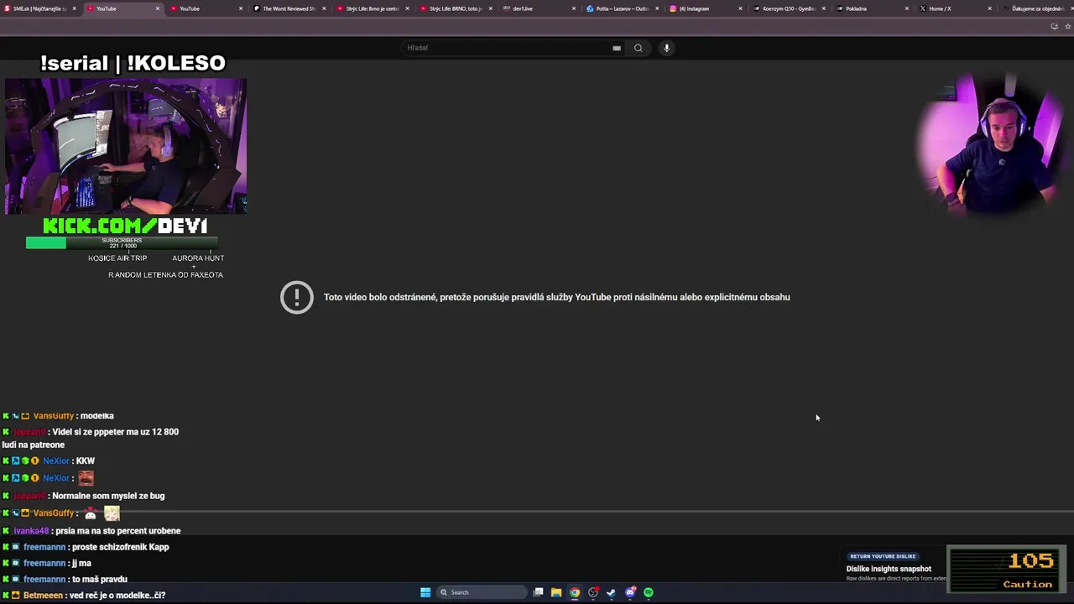Viewport: 1074px width, 604px height.
Task: Click the microphone voice search icon
Action: coord(666,48)
